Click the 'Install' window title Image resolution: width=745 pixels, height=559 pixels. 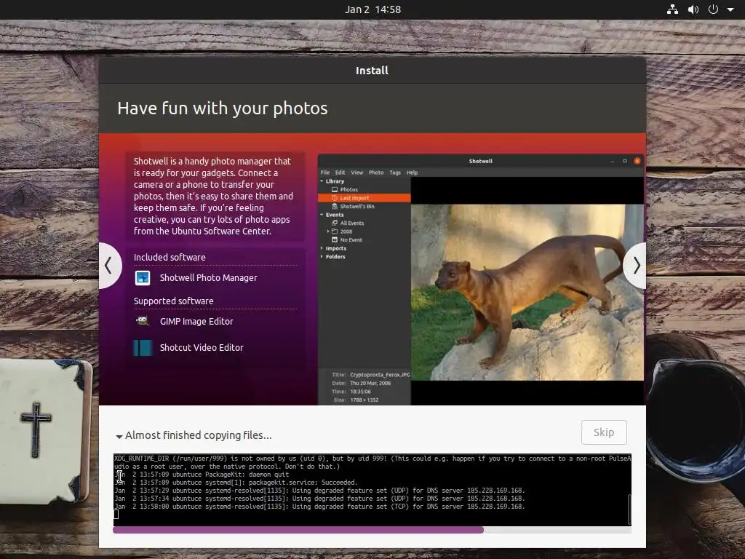click(x=372, y=71)
